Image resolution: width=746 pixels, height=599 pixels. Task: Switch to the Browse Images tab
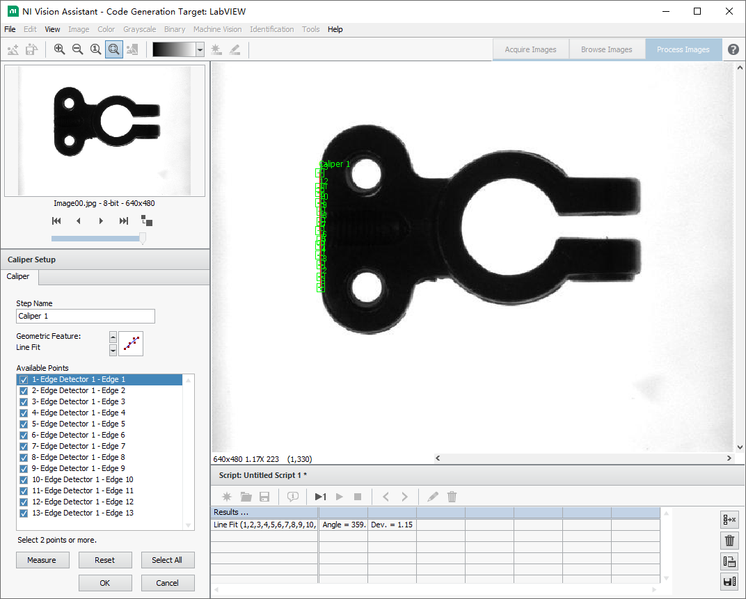click(606, 49)
